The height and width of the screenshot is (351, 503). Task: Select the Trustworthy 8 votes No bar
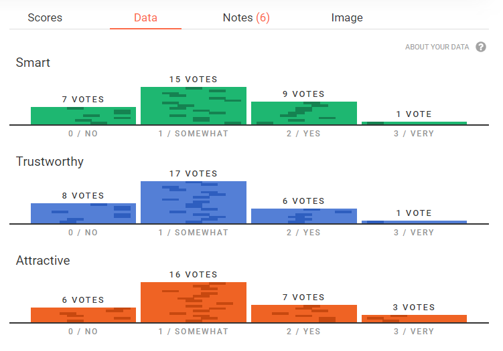(x=83, y=213)
